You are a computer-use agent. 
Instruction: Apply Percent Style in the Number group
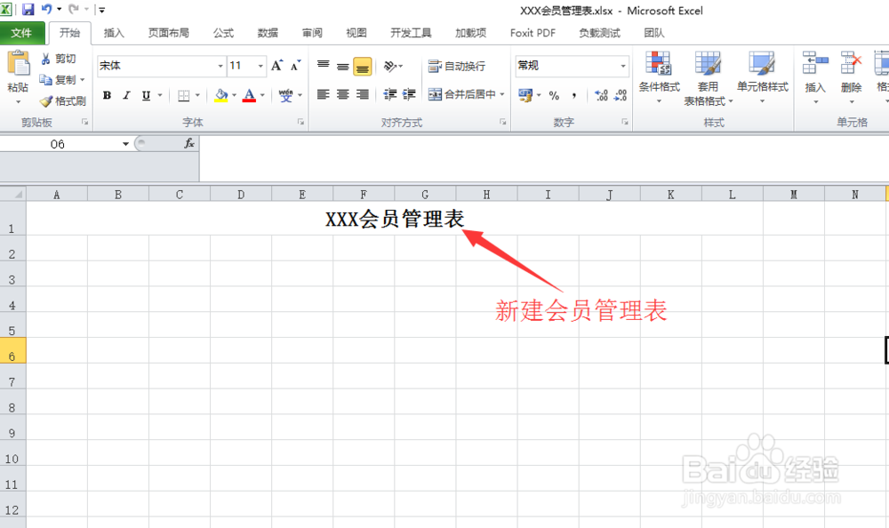pyautogui.click(x=552, y=92)
